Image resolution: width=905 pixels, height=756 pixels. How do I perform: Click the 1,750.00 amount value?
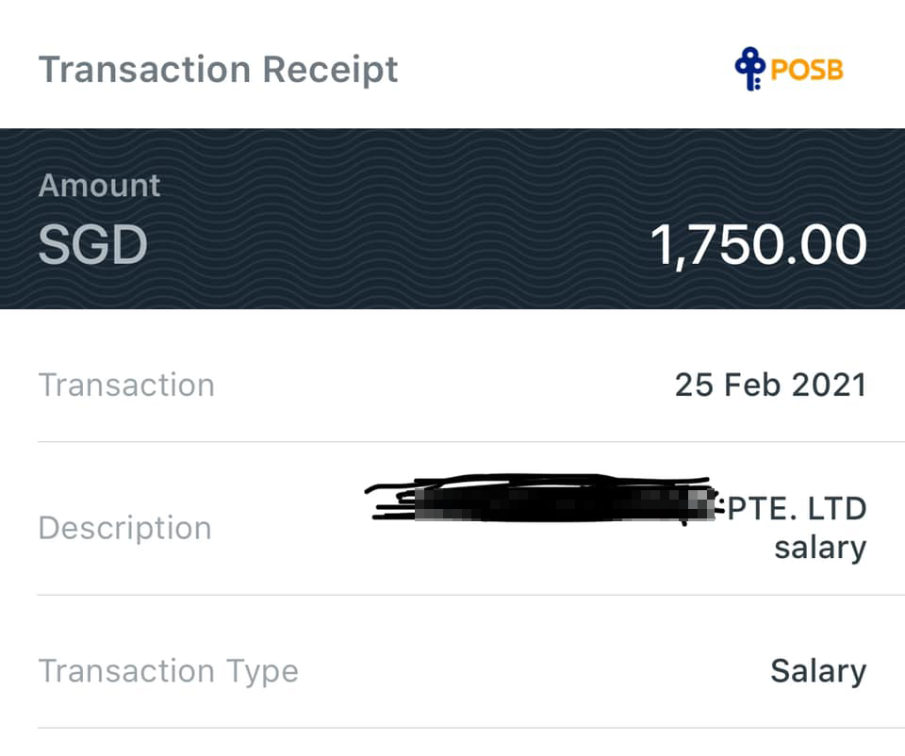point(758,245)
